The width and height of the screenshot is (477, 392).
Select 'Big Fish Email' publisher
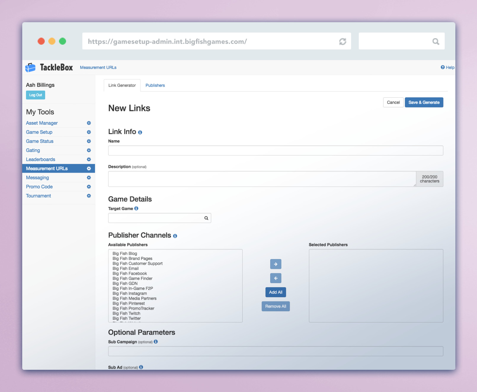[126, 269]
